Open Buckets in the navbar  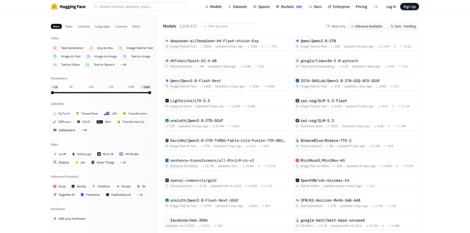point(289,7)
